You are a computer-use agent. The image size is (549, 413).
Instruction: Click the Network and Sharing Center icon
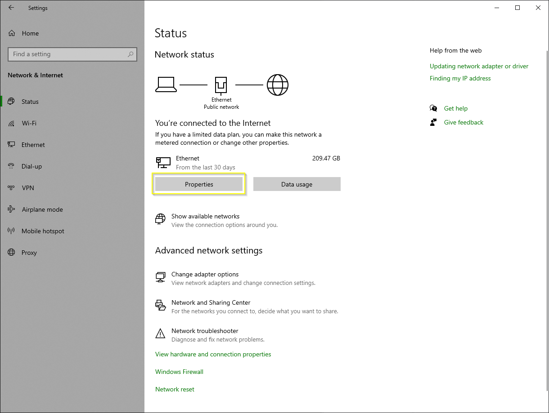[160, 305]
